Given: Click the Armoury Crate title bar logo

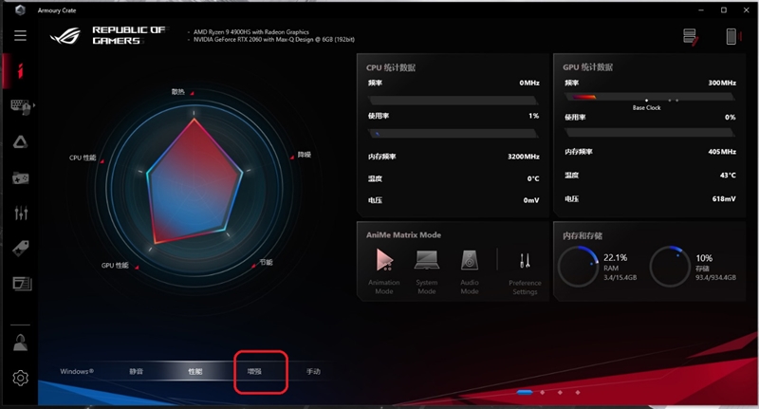Looking at the screenshot, I should tap(20, 9).
